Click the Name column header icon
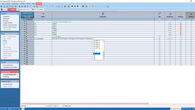 (43, 13)
